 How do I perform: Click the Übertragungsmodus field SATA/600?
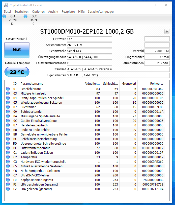coord(90,57)
